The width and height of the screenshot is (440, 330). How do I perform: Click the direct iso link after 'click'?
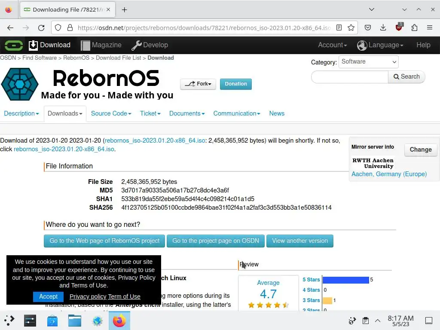[64, 149]
